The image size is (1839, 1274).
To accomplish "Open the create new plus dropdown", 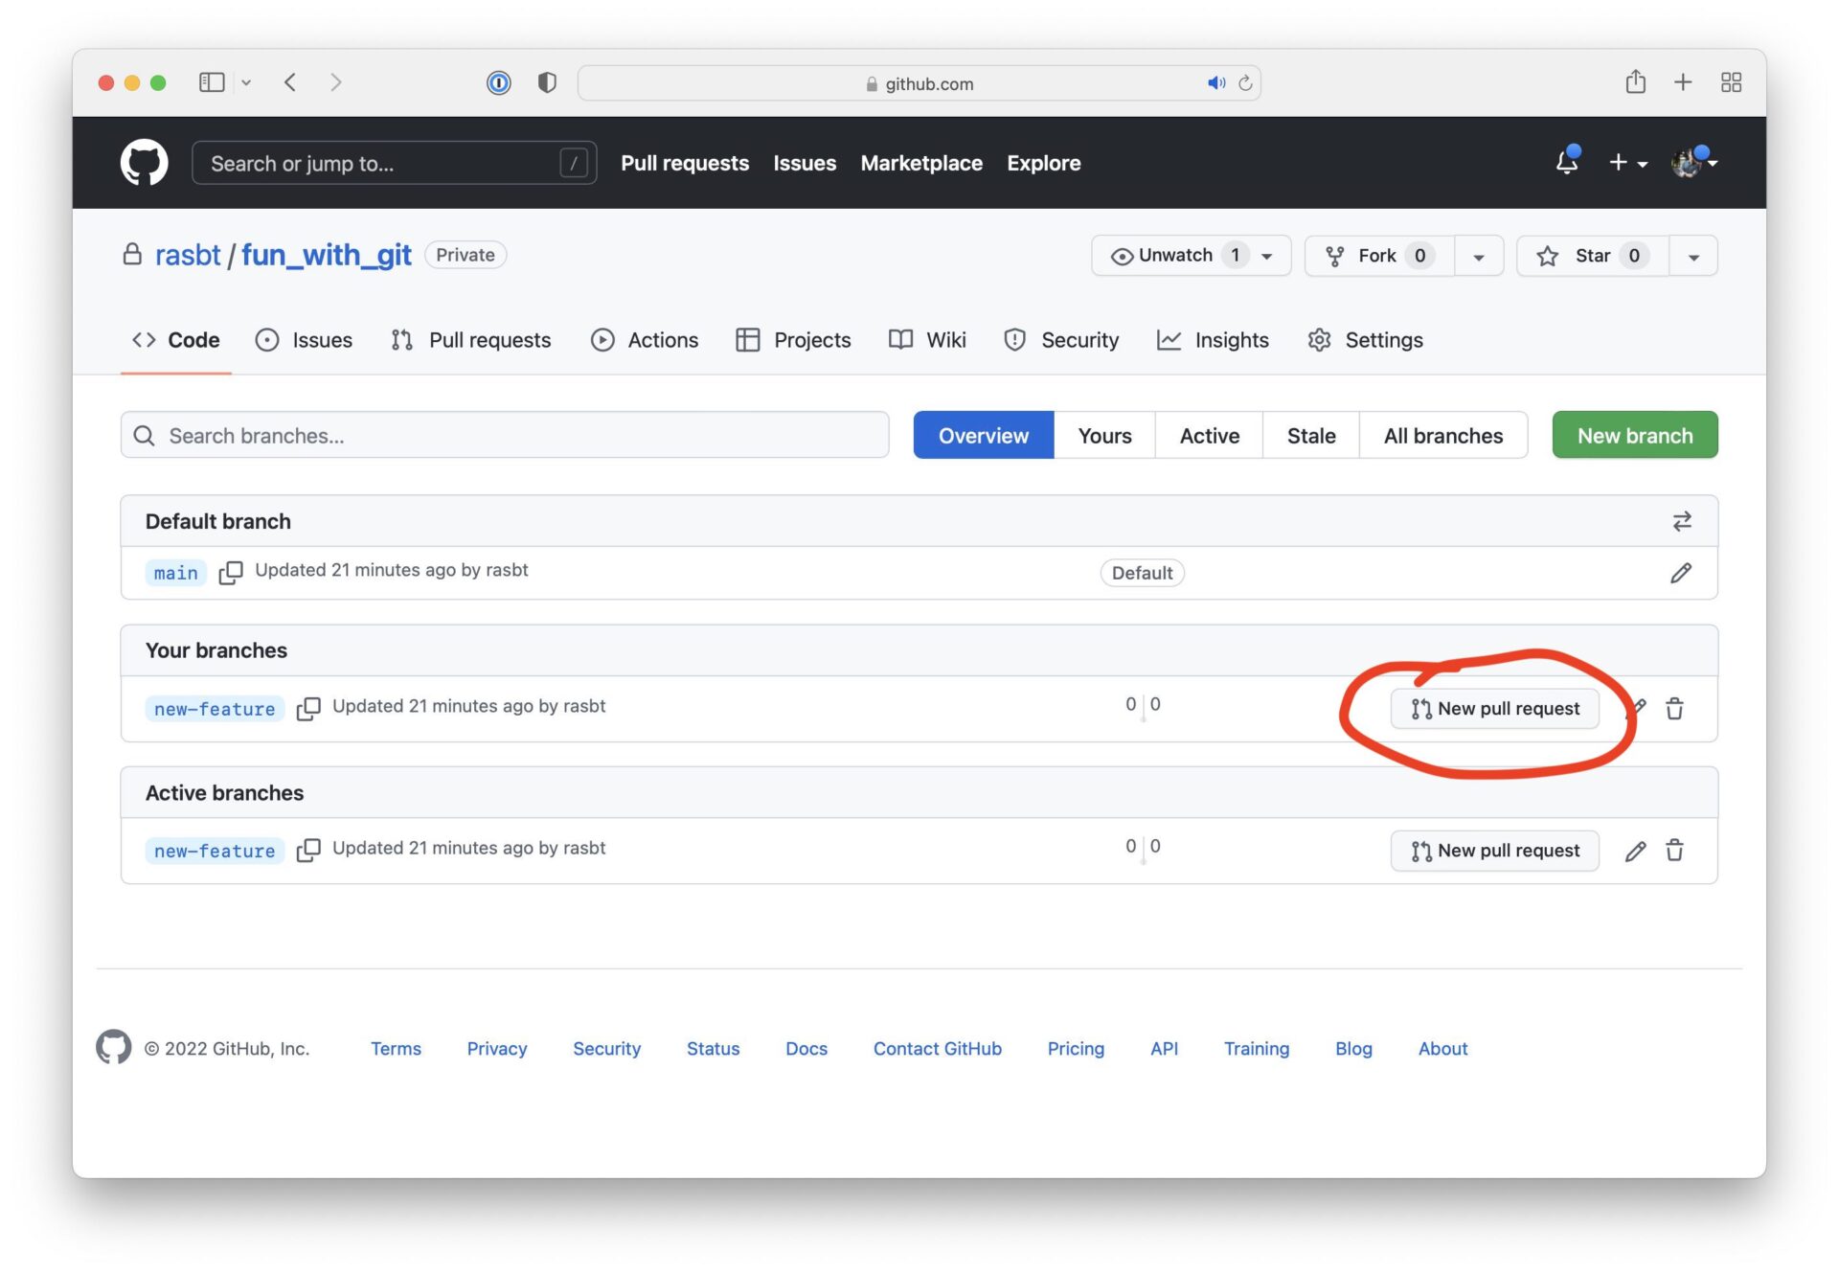I will [x=1627, y=163].
